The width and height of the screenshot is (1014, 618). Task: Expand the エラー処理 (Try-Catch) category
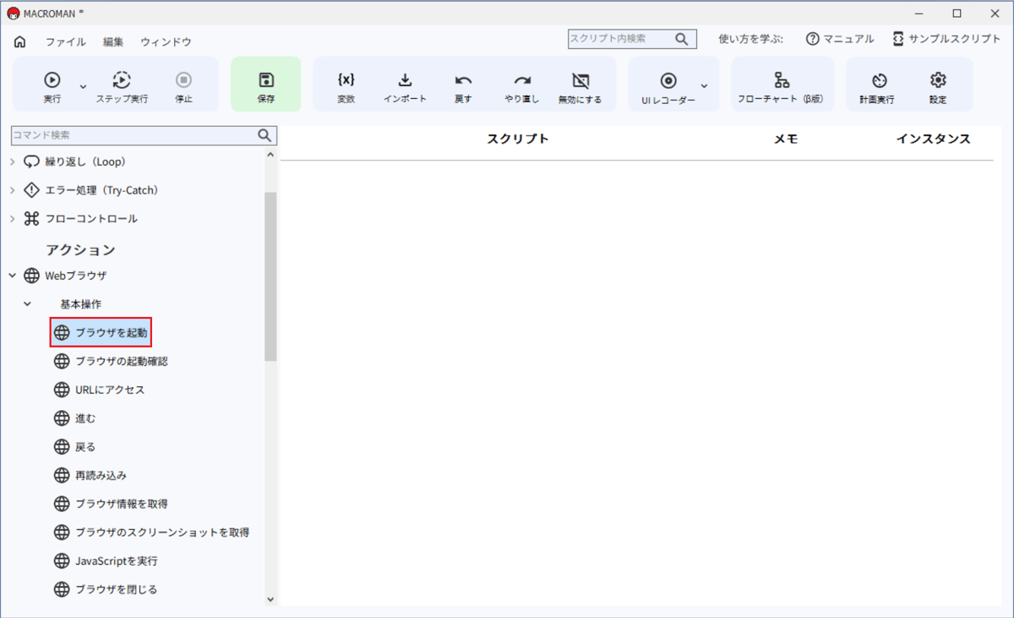click(12, 190)
